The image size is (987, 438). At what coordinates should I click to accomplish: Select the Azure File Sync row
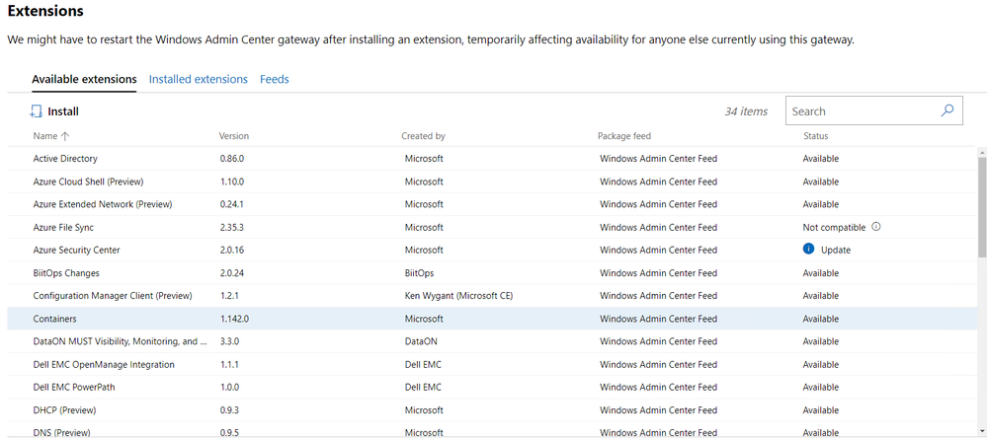(492, 227)
